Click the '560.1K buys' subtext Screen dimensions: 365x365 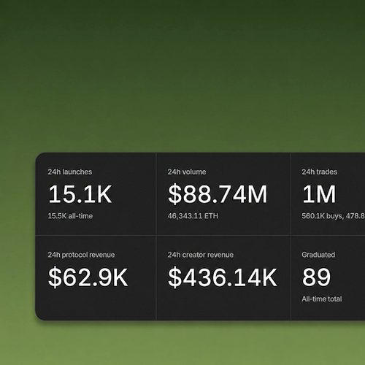323,216
